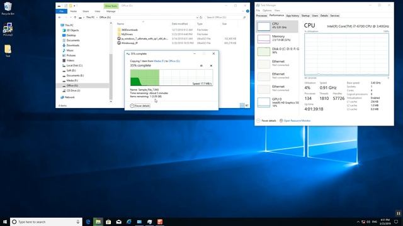This screenshot has width=403, height=226.
Task: Switch to large icons view in Explorer
Action: [247, 105]
